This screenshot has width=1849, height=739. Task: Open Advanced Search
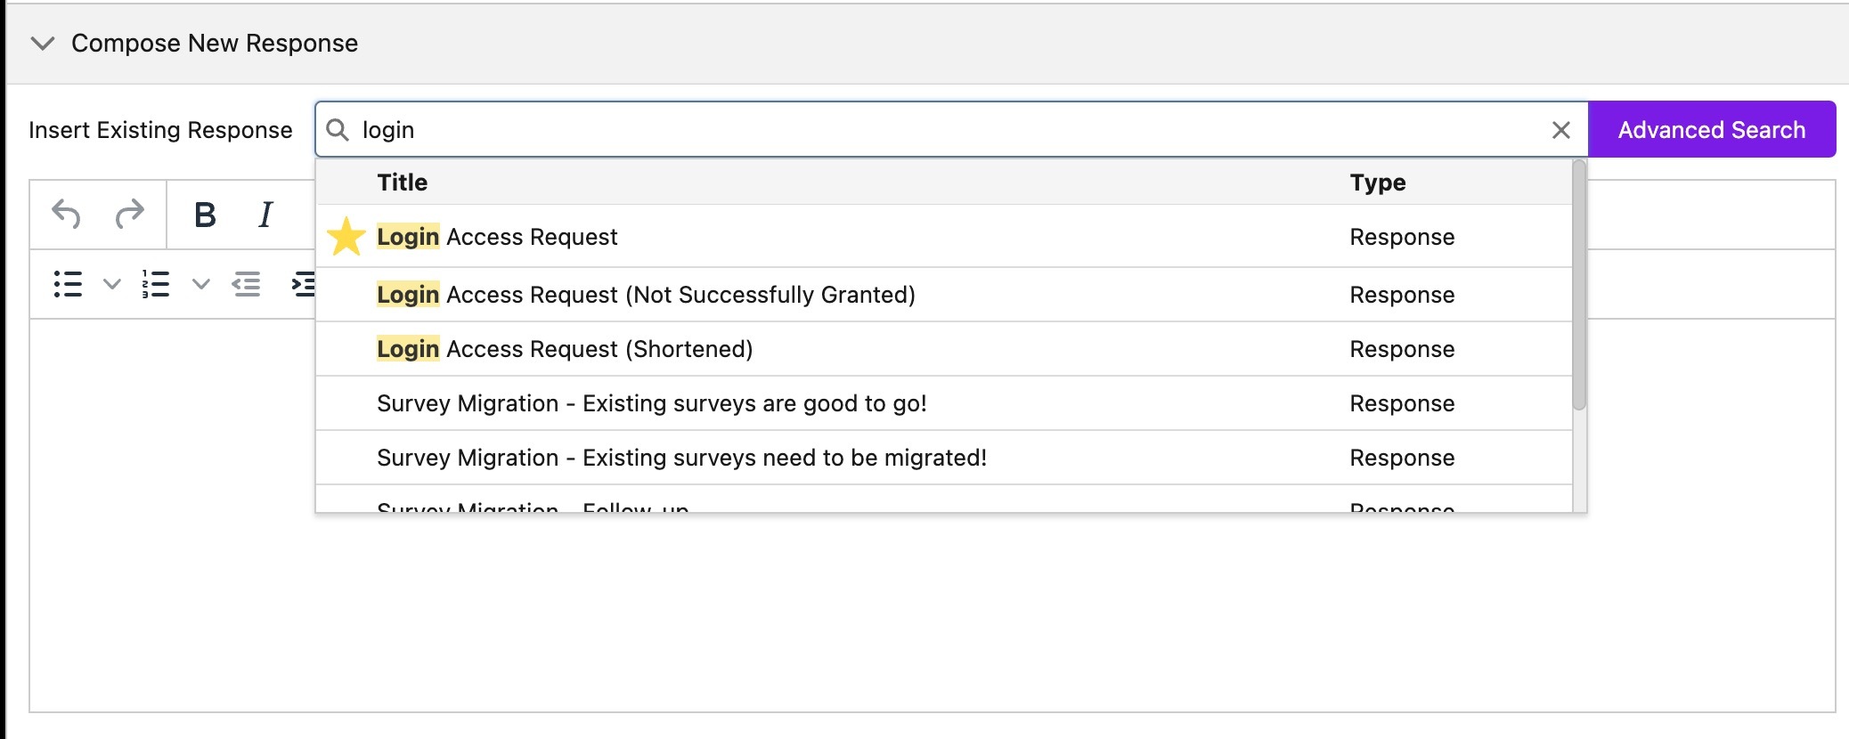coord(1711,129)
